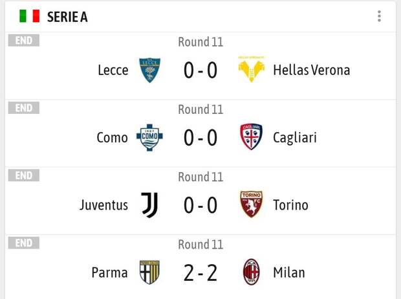
Task: Open Lecce team name link
Action: click(113, 70)
